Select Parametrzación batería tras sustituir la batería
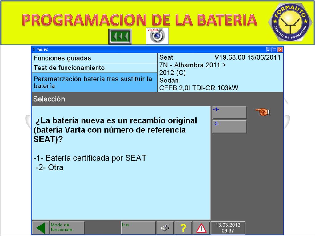315x236 pixels. (94, 82)
